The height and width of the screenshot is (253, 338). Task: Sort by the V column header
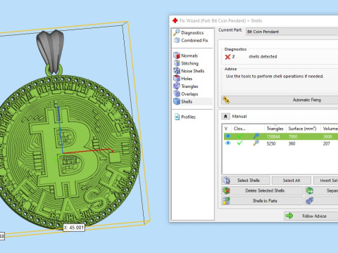[x=226, y=129]
